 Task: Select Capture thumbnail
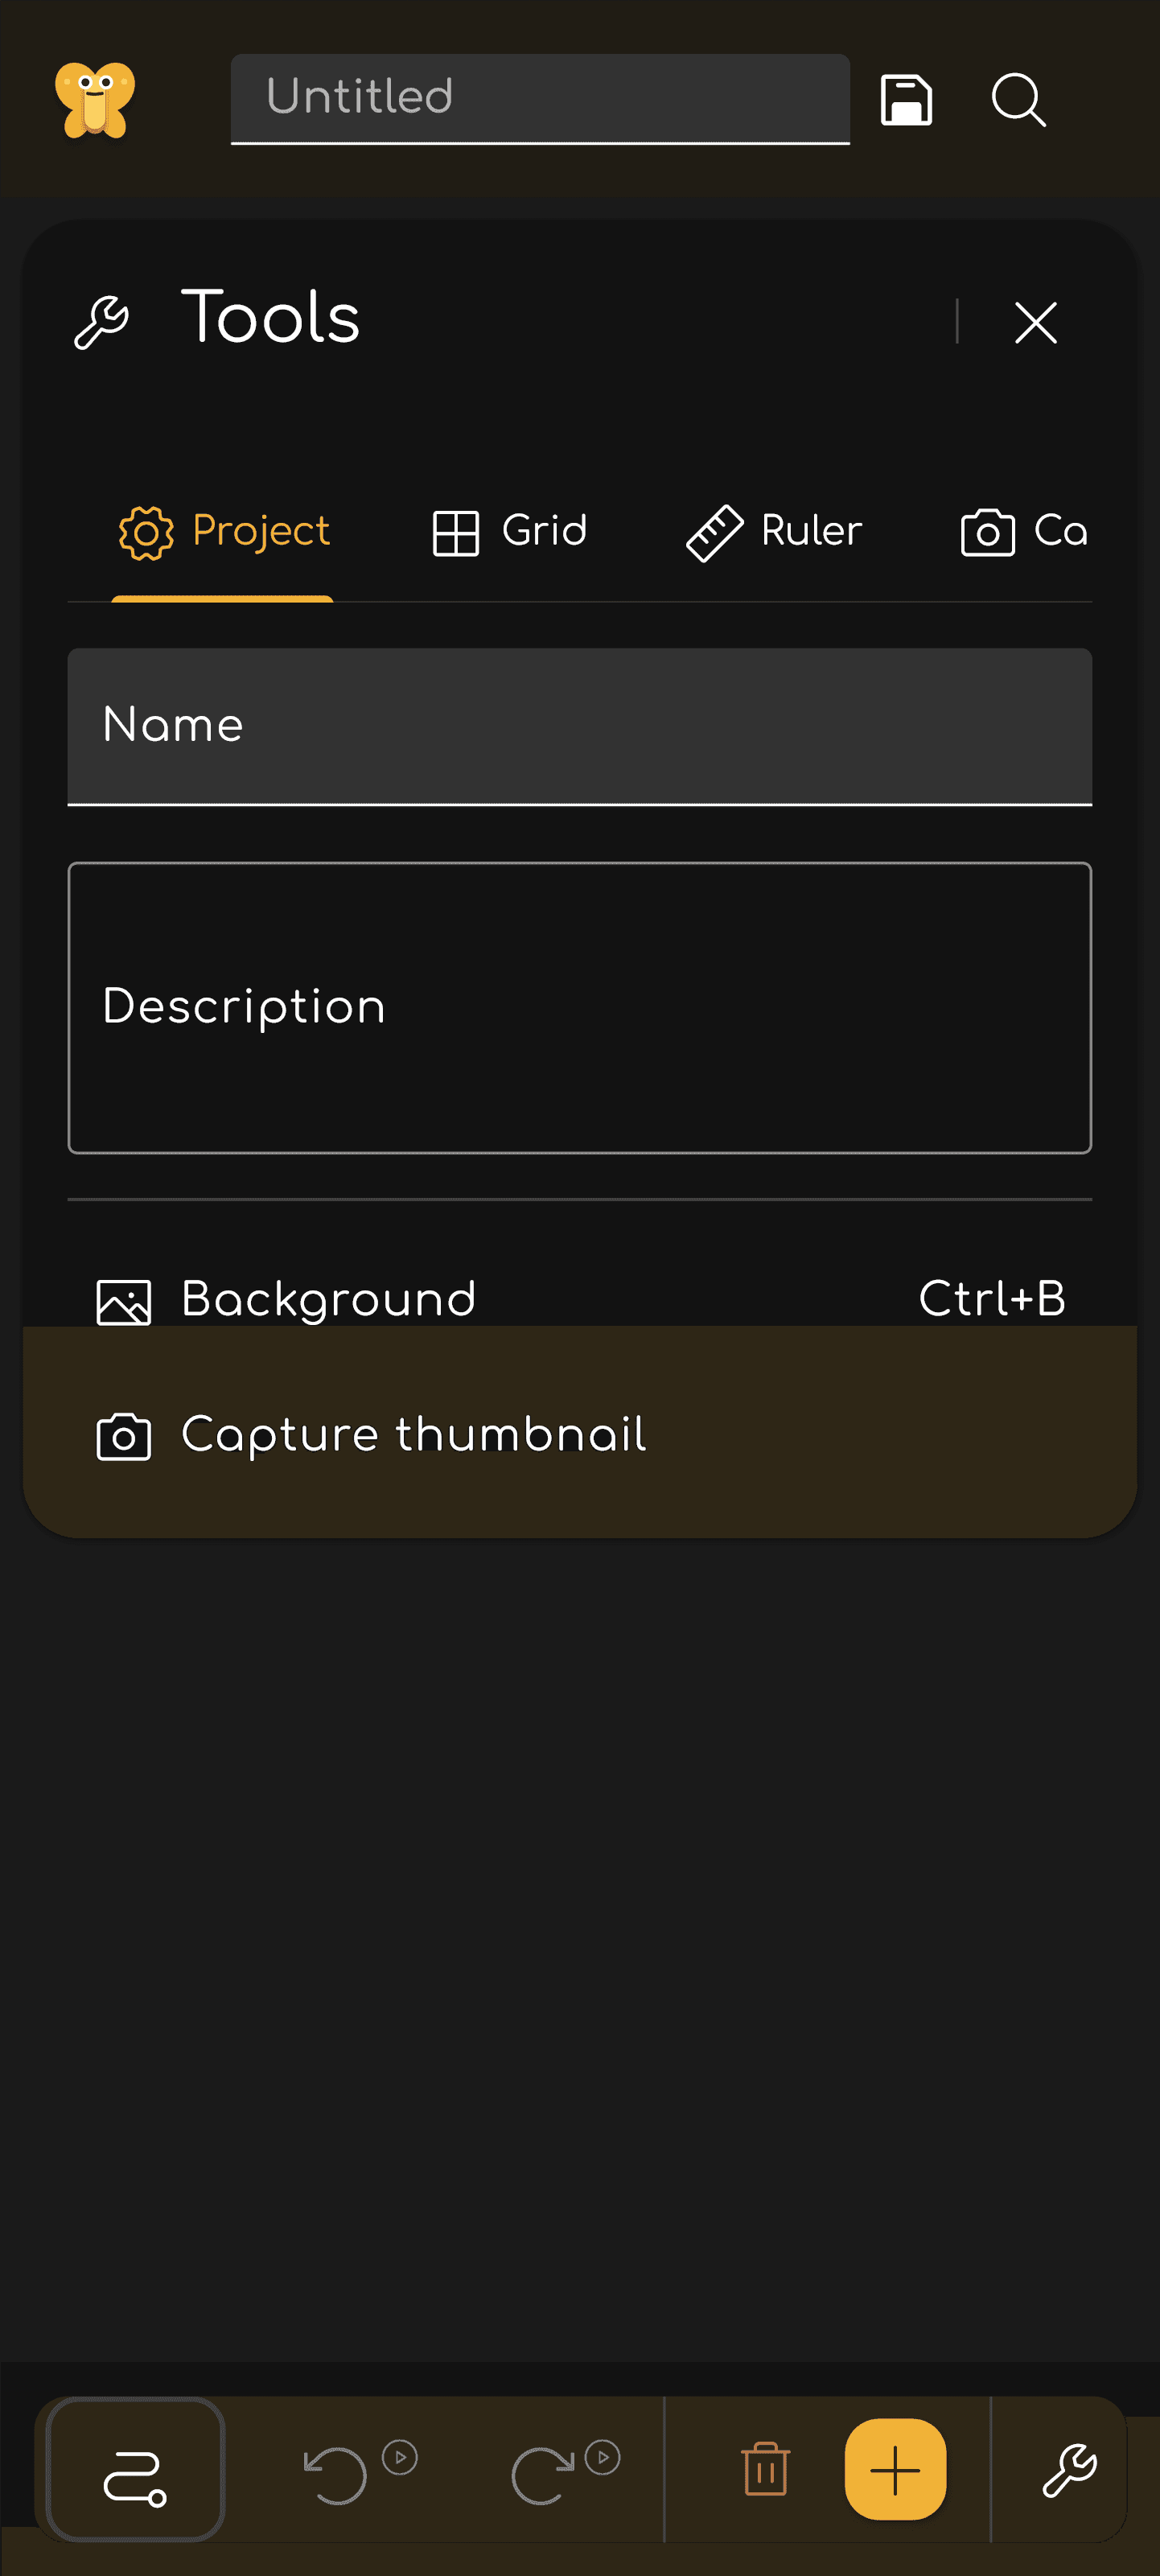579,1435
